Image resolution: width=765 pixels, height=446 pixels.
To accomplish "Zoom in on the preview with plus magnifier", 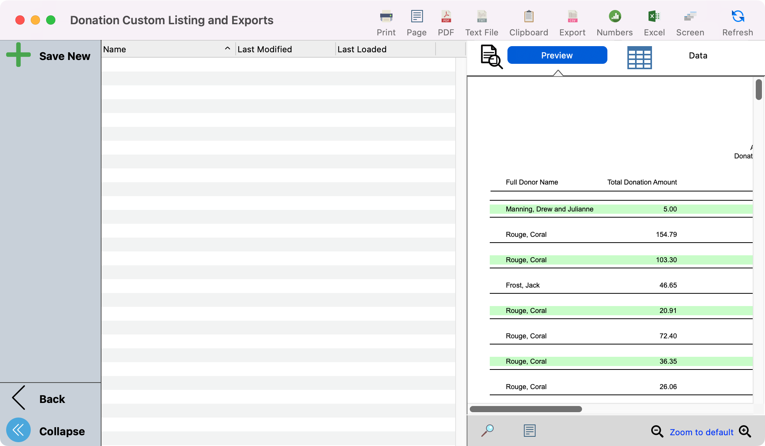I will (745, 431).
